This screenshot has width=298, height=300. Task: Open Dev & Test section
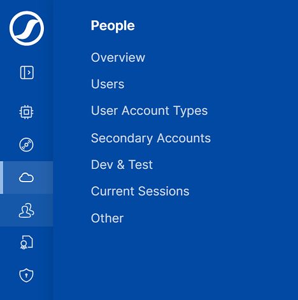coord(122,164)
